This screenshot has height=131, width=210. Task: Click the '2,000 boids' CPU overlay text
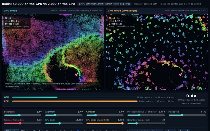115,24
